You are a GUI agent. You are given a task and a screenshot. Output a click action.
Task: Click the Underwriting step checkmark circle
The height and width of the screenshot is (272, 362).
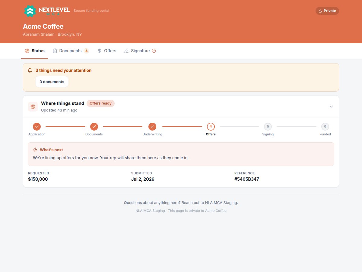point(152,127)
